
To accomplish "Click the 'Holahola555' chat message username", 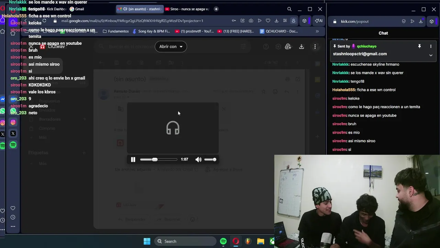I will point(344,90).
